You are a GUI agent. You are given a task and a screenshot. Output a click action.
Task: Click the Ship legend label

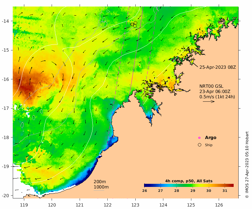[209, 145]
